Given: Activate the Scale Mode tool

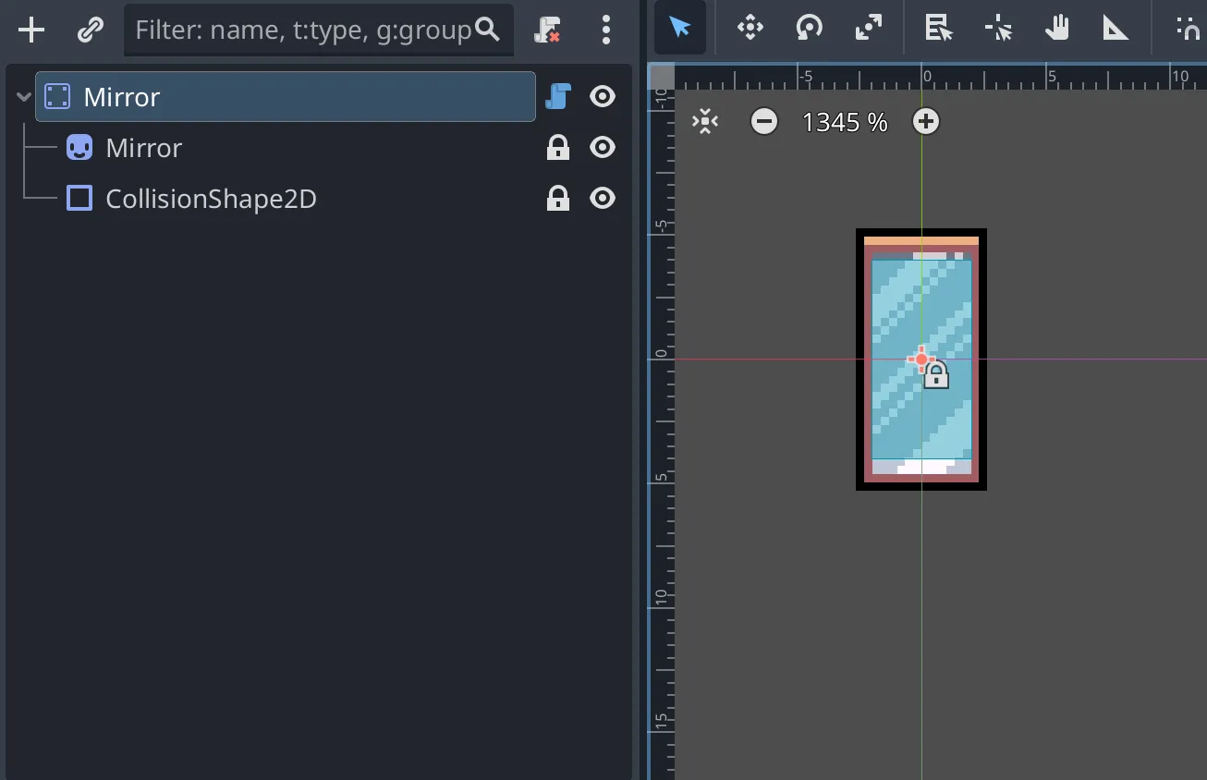Looking at the screenshot, I should click(x=868, y=28).
